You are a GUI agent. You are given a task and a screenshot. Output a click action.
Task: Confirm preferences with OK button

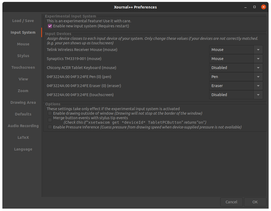[x=255, y=202]
